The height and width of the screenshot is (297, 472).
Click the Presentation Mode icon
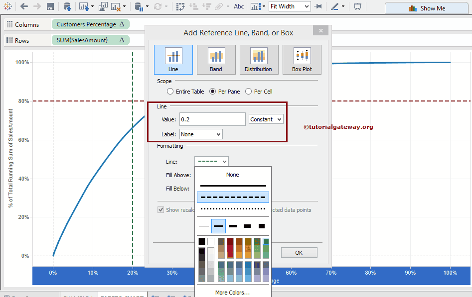(357, 7)
